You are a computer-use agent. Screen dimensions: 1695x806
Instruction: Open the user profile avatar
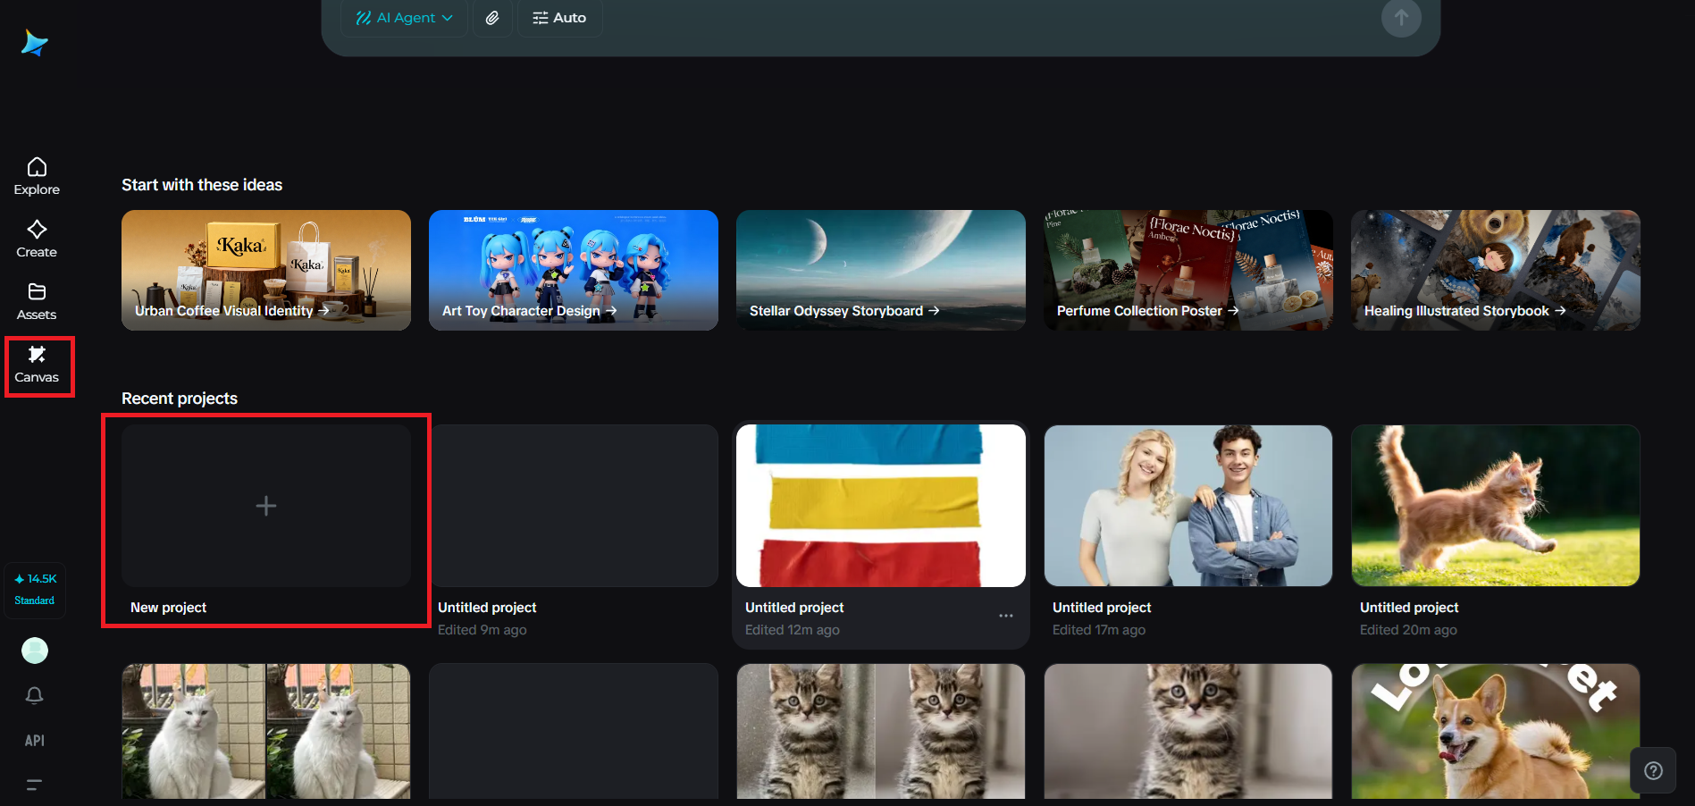click(x=35, y=651)
